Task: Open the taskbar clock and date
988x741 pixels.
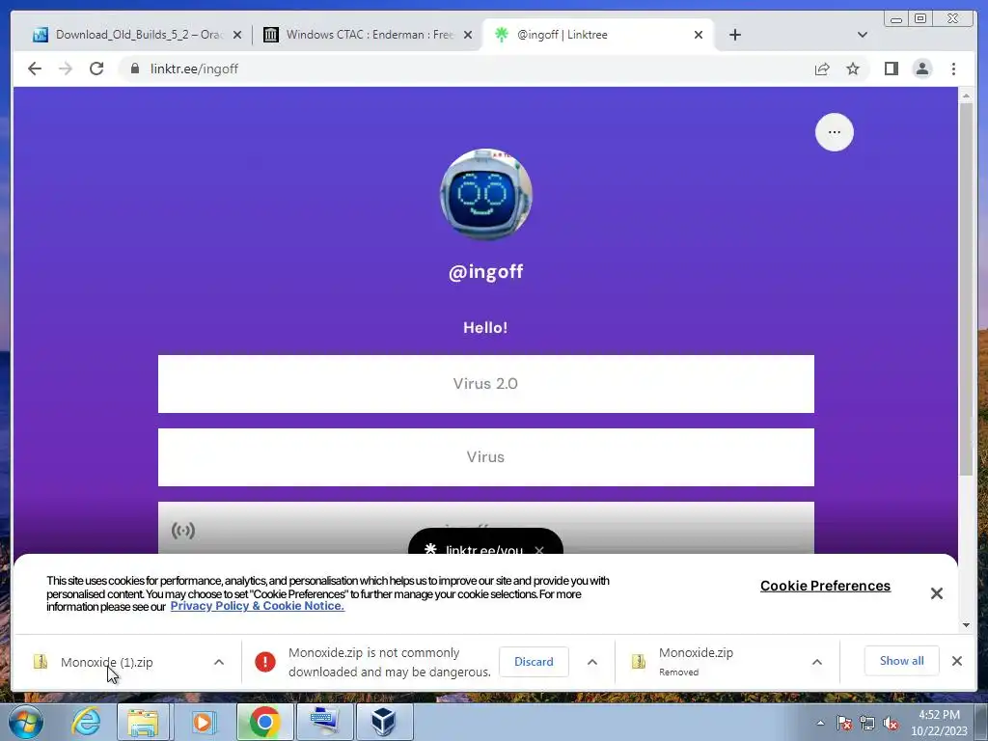Action: (939, 723)
